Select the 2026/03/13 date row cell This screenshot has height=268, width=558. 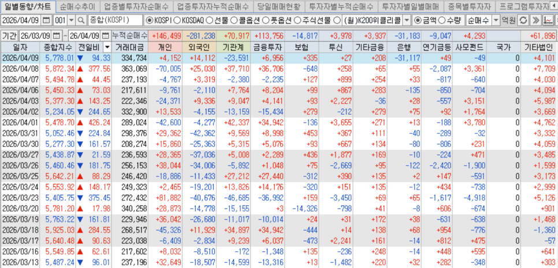20,262
